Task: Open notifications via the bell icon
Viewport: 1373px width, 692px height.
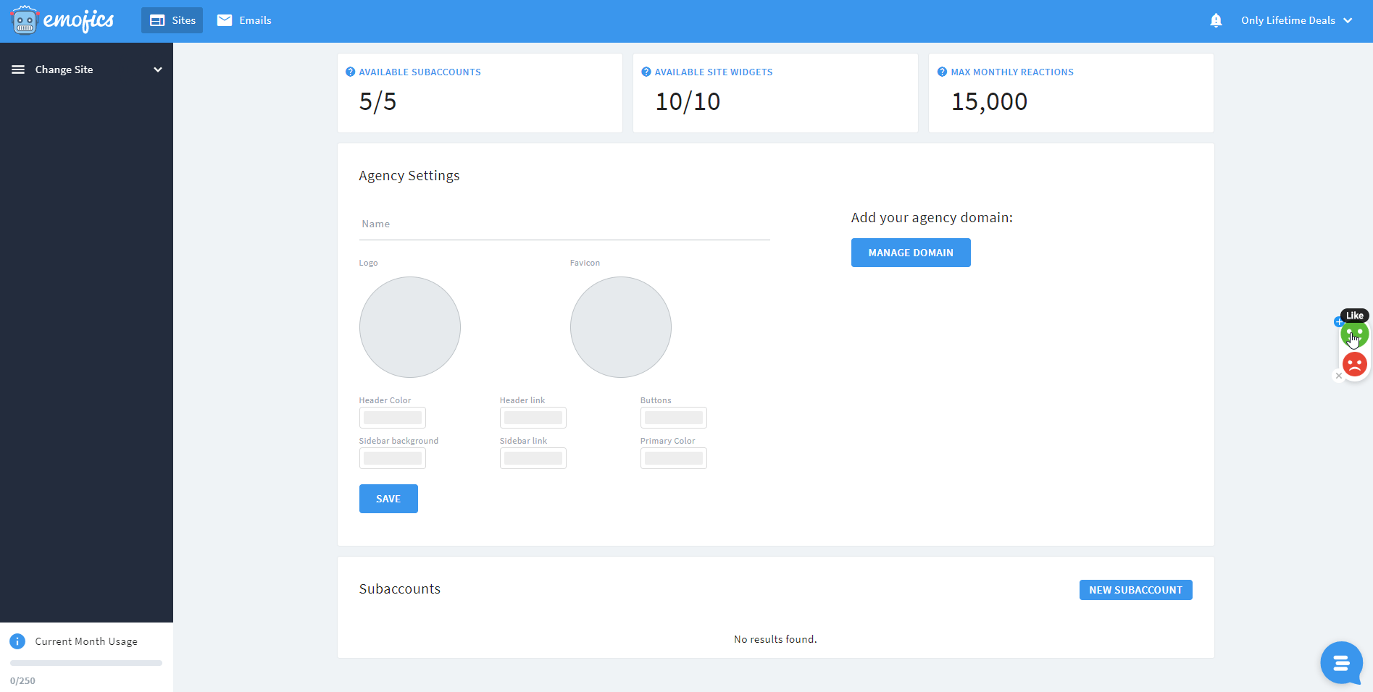Action: (1216, 20)
